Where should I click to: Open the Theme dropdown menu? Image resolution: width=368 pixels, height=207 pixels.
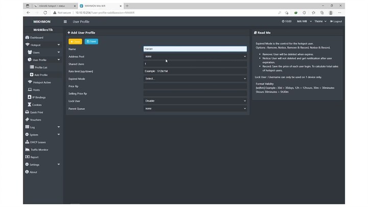pos(320,21)
